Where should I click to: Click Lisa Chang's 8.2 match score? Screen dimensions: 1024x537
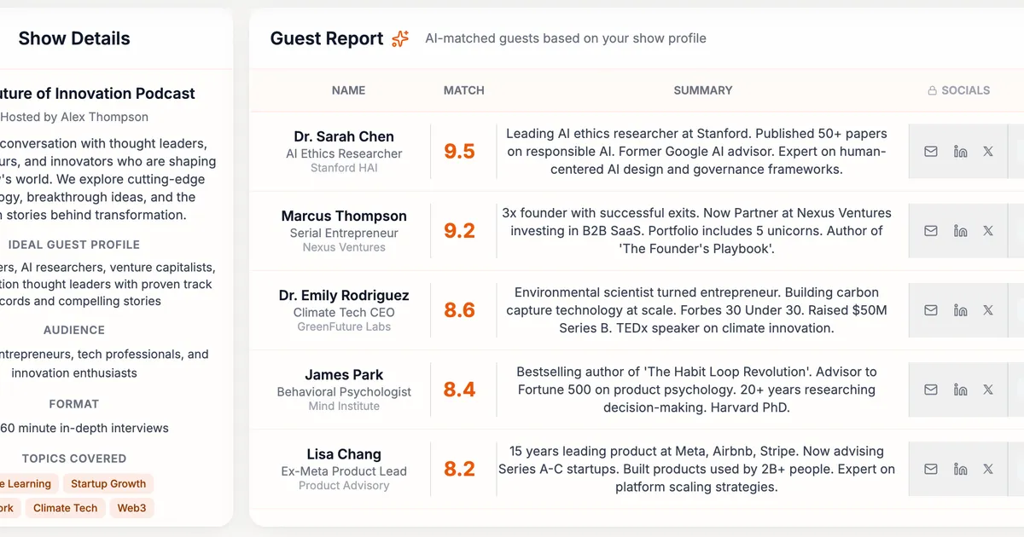(x=459, y=469)
